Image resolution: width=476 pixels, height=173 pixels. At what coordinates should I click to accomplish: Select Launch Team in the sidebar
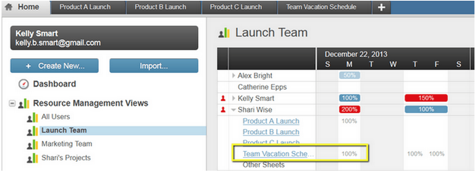(64, 131)
